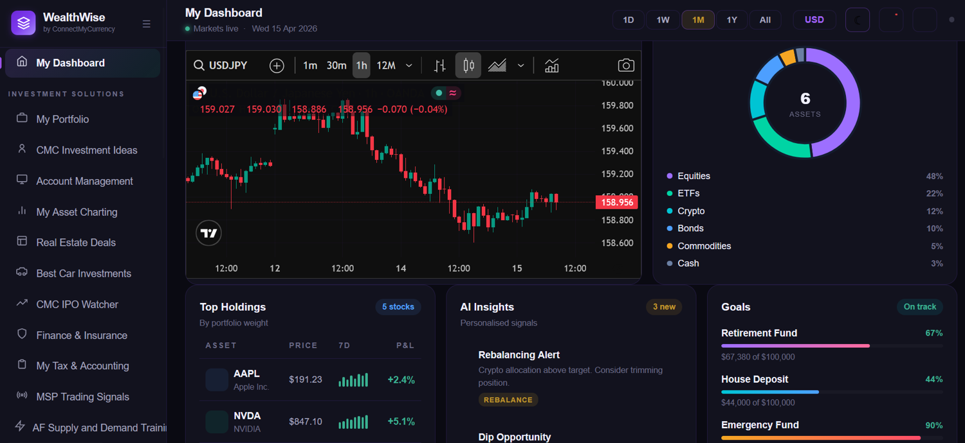Click the add symbol plus icon
This screenshot has width=965, height=443.
click(277, 65)
